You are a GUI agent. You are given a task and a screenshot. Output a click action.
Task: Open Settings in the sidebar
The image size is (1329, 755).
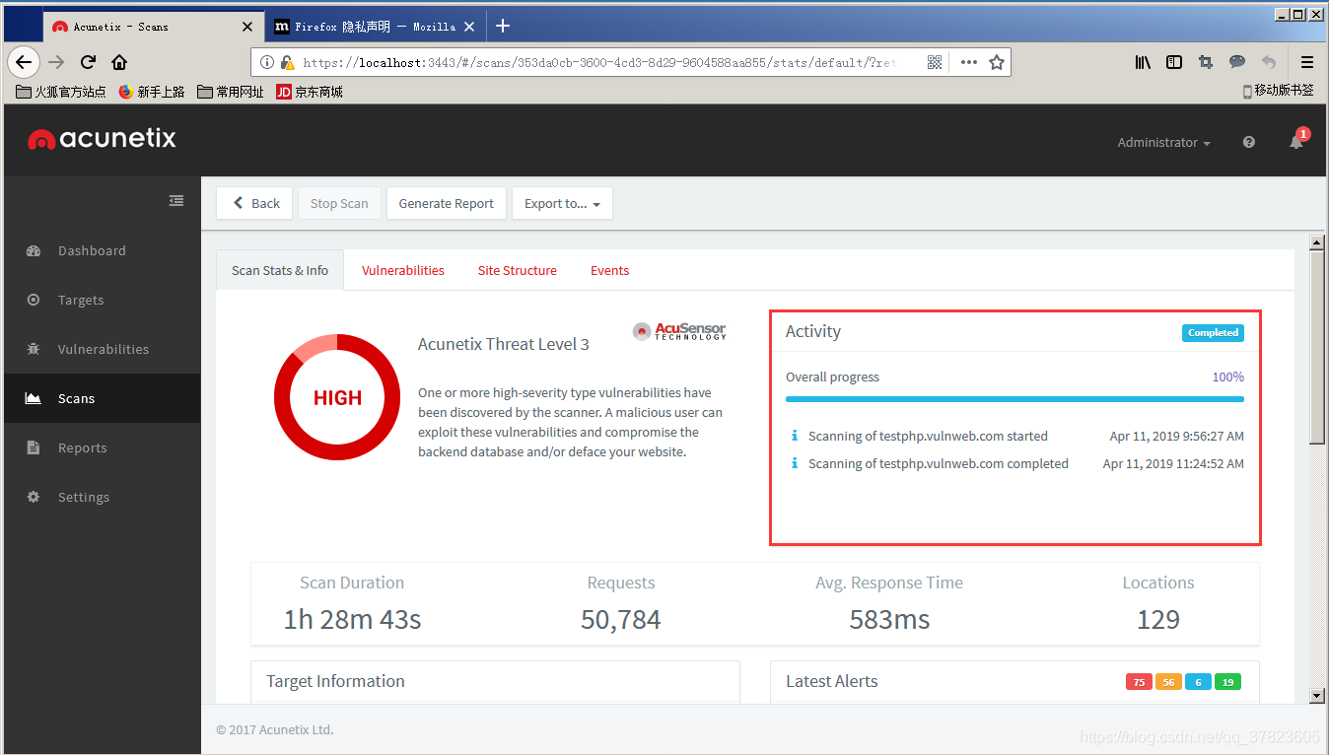click(101, 497)
